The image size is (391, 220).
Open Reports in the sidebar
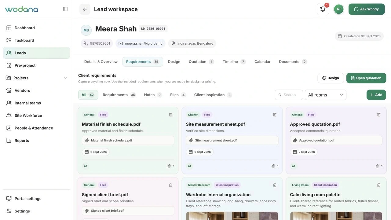tap(36, 141)
